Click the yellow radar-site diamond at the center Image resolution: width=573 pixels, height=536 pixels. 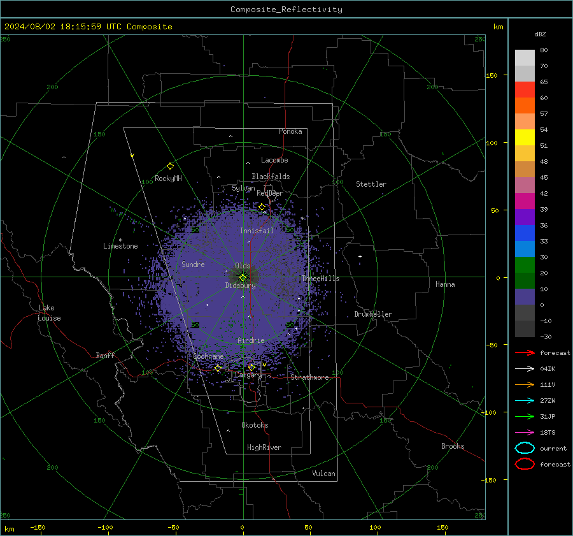tap(243, 278)
